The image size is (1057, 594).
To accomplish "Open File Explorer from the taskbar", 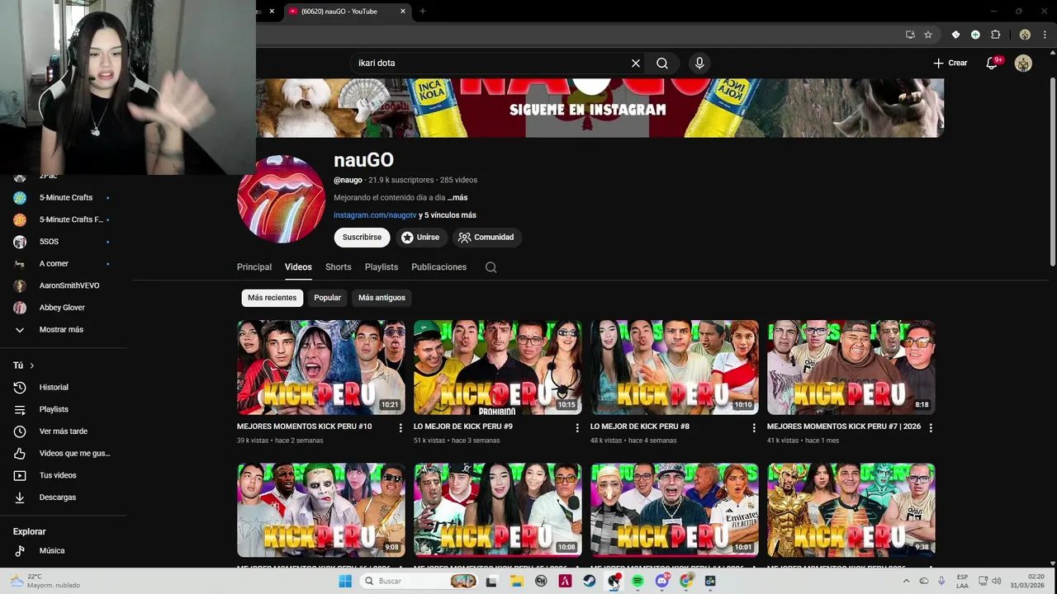I will pyautogui.click(x=517, y=581).
